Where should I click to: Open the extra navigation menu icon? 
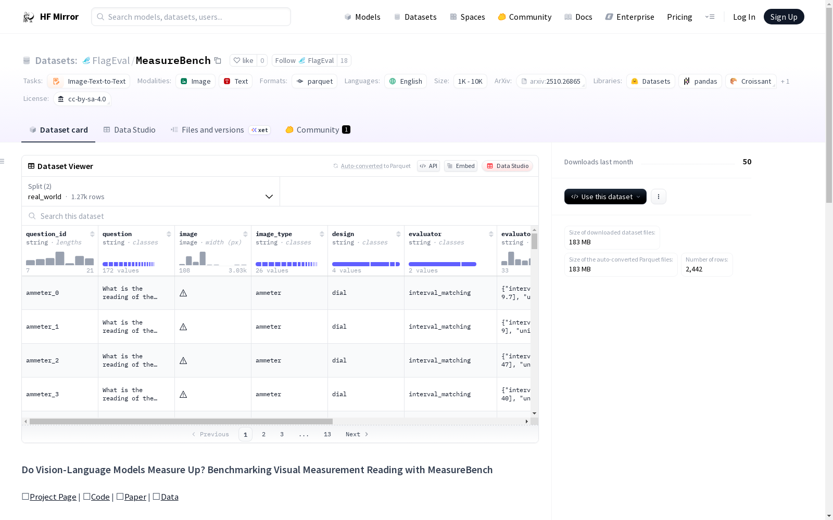[x=710, y=17]
